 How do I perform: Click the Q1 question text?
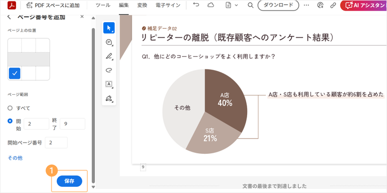[x=208, y=57]
